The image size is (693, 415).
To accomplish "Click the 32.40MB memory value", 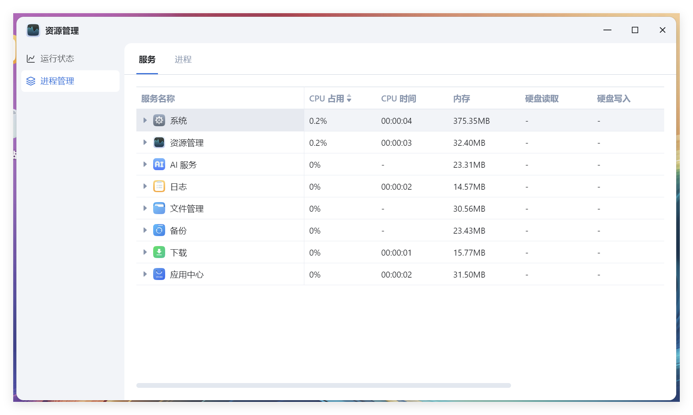I will [x=469, y=143].
